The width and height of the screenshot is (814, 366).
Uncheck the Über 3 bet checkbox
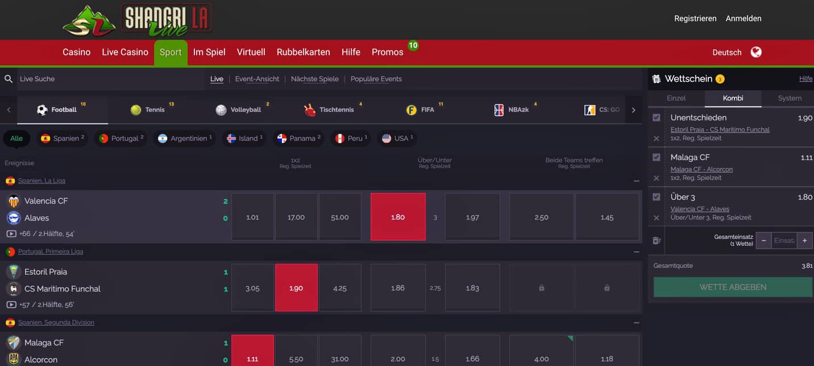(x=657, y=197)
